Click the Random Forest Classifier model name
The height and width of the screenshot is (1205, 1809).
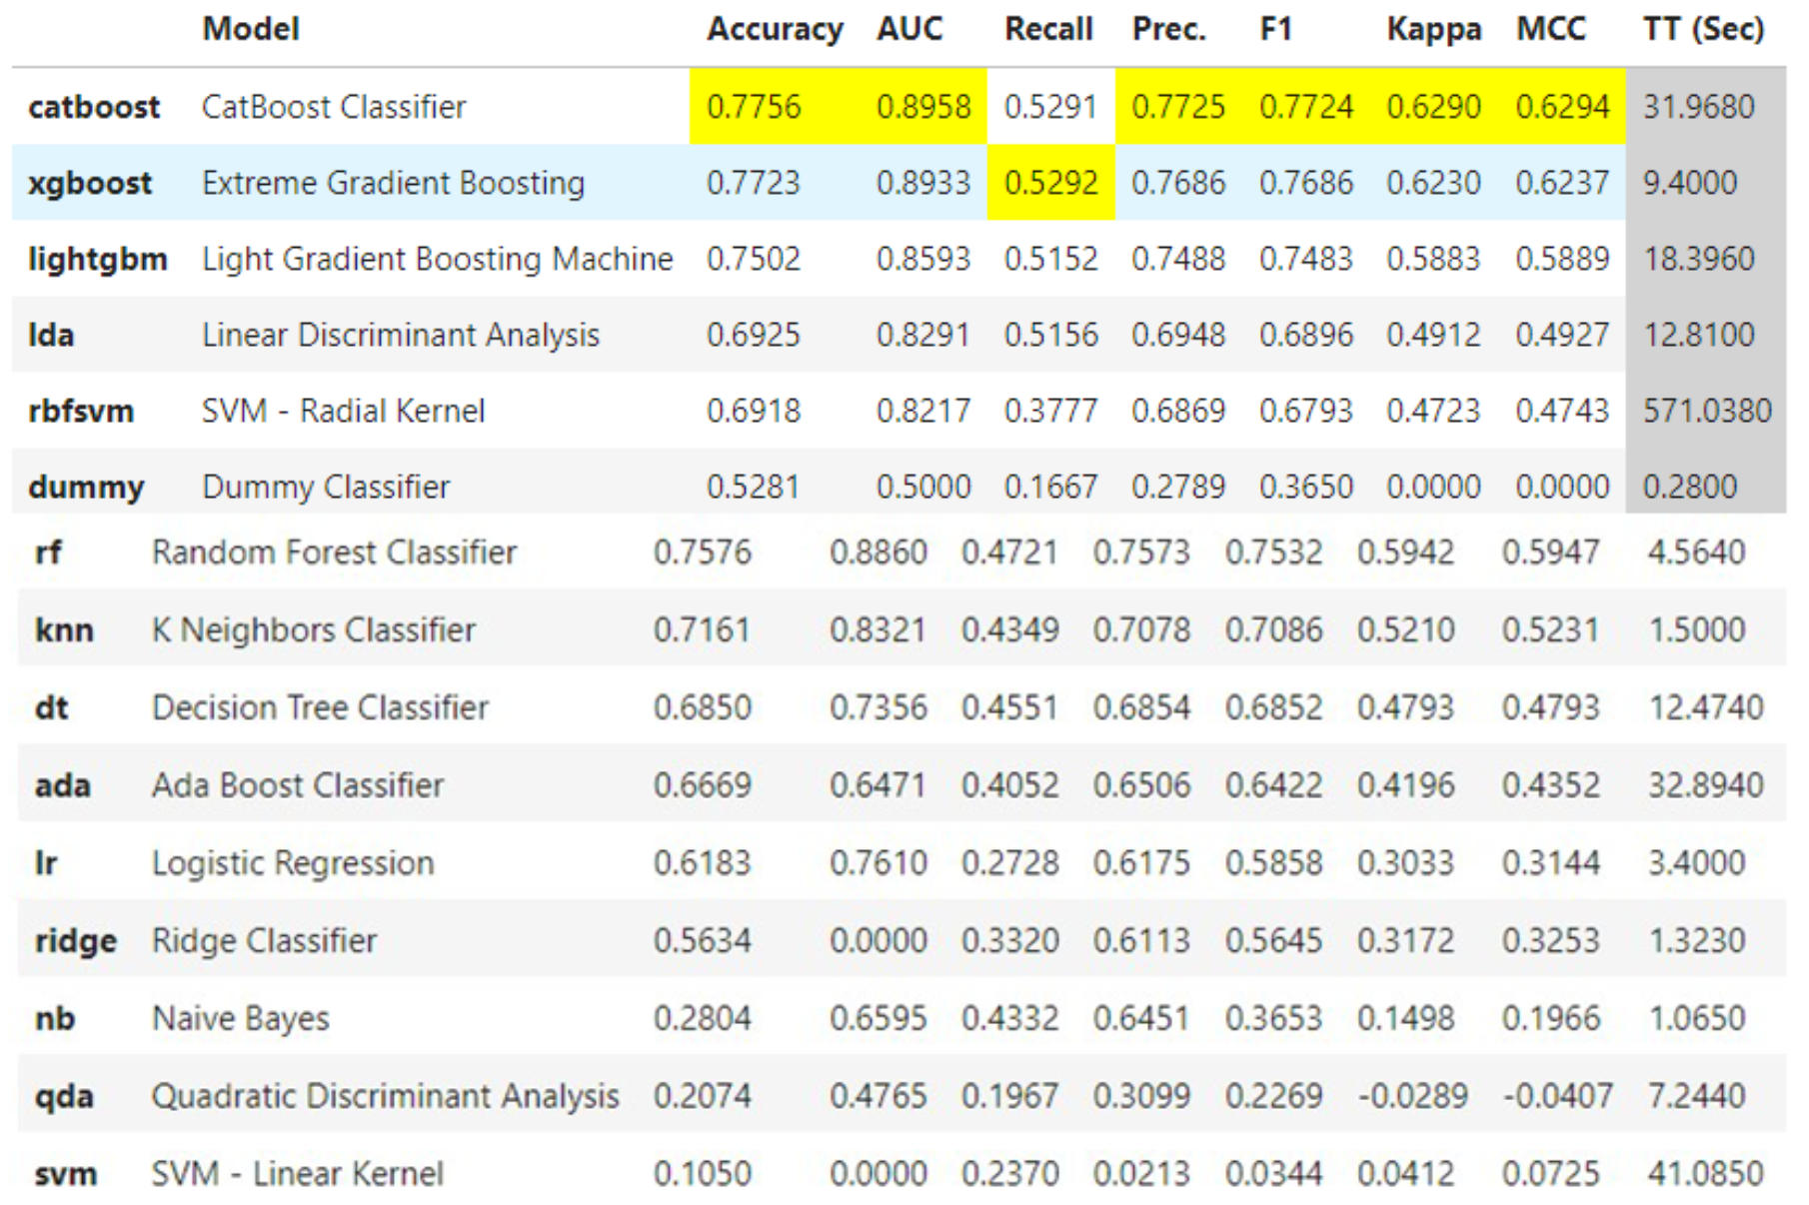point(334,553)
